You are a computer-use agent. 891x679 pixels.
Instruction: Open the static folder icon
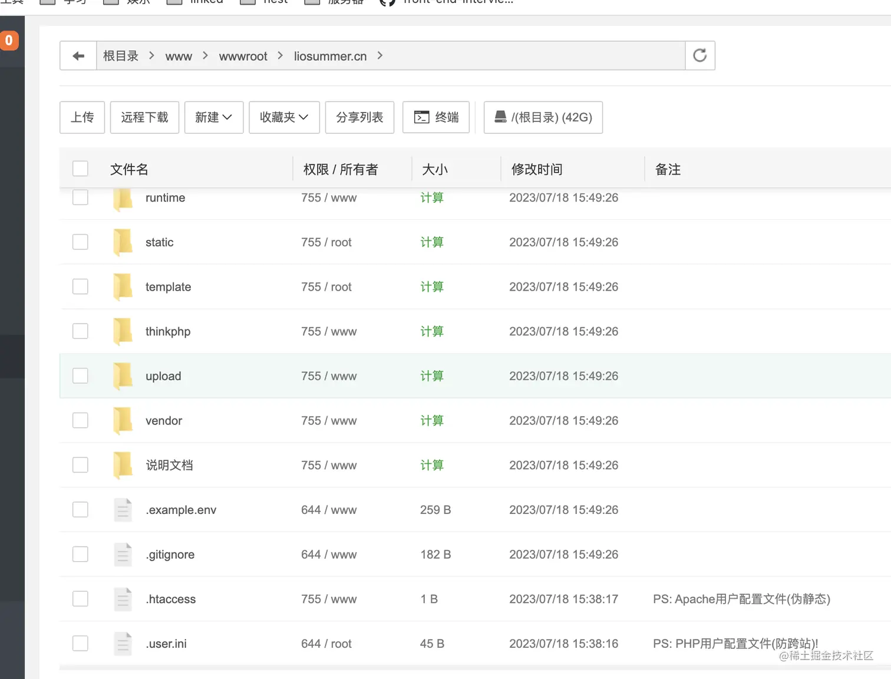(x=123, y=242)
